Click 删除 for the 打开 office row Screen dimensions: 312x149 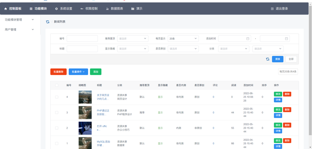287,125
